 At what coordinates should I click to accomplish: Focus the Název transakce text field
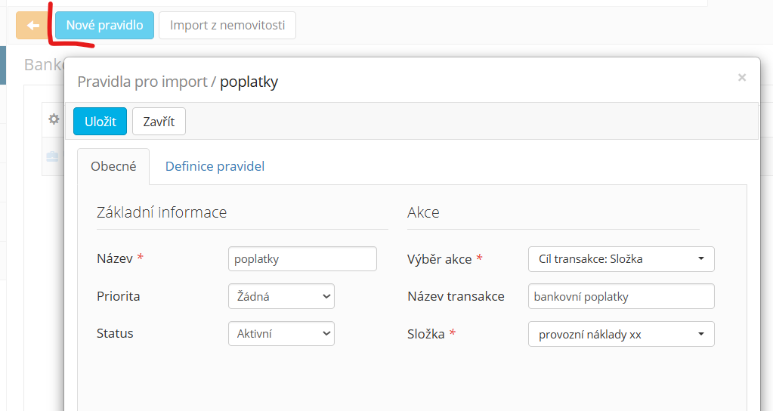[x=621, y=296]
